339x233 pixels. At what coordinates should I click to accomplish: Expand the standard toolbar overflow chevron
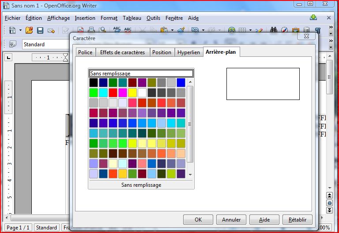point(331,27)
